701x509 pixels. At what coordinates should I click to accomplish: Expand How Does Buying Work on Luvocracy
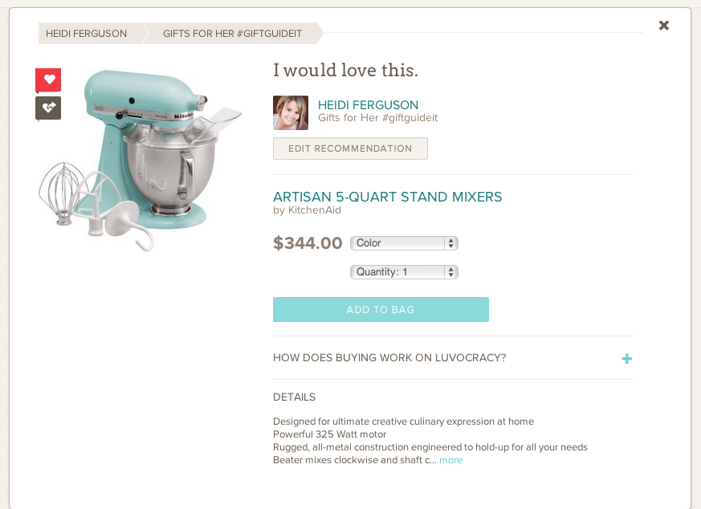tap(389, 357)
